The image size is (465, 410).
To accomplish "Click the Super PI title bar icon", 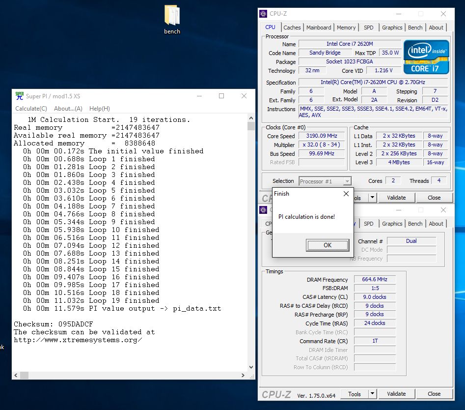I will (19, 96).
